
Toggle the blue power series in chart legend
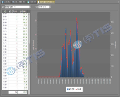[x=70, y=89]
